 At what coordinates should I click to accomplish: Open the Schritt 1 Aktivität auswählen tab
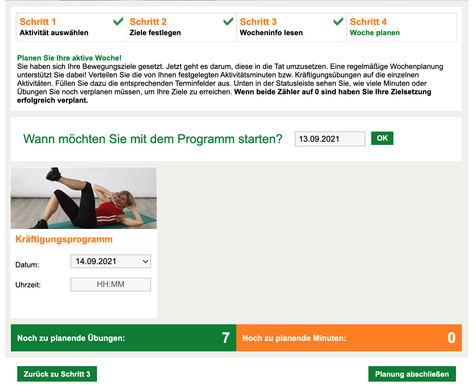71,27
